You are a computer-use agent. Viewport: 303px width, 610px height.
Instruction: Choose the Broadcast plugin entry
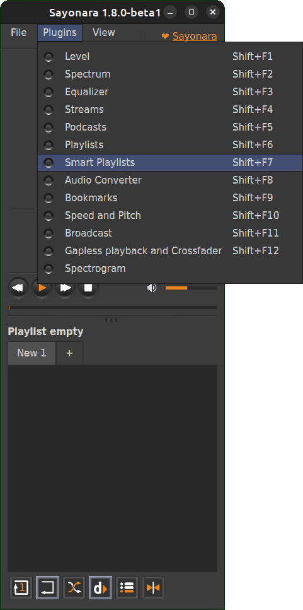click(x=170, y=233)
